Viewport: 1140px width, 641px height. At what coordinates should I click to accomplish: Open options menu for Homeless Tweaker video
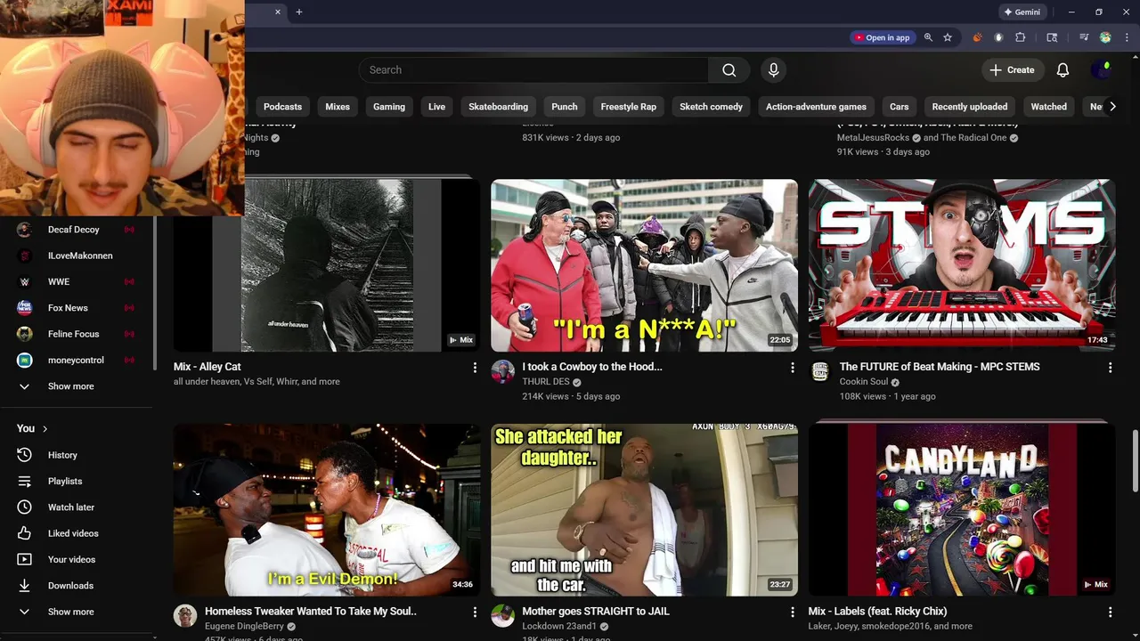pyautogui.click(x=475, y=613)
